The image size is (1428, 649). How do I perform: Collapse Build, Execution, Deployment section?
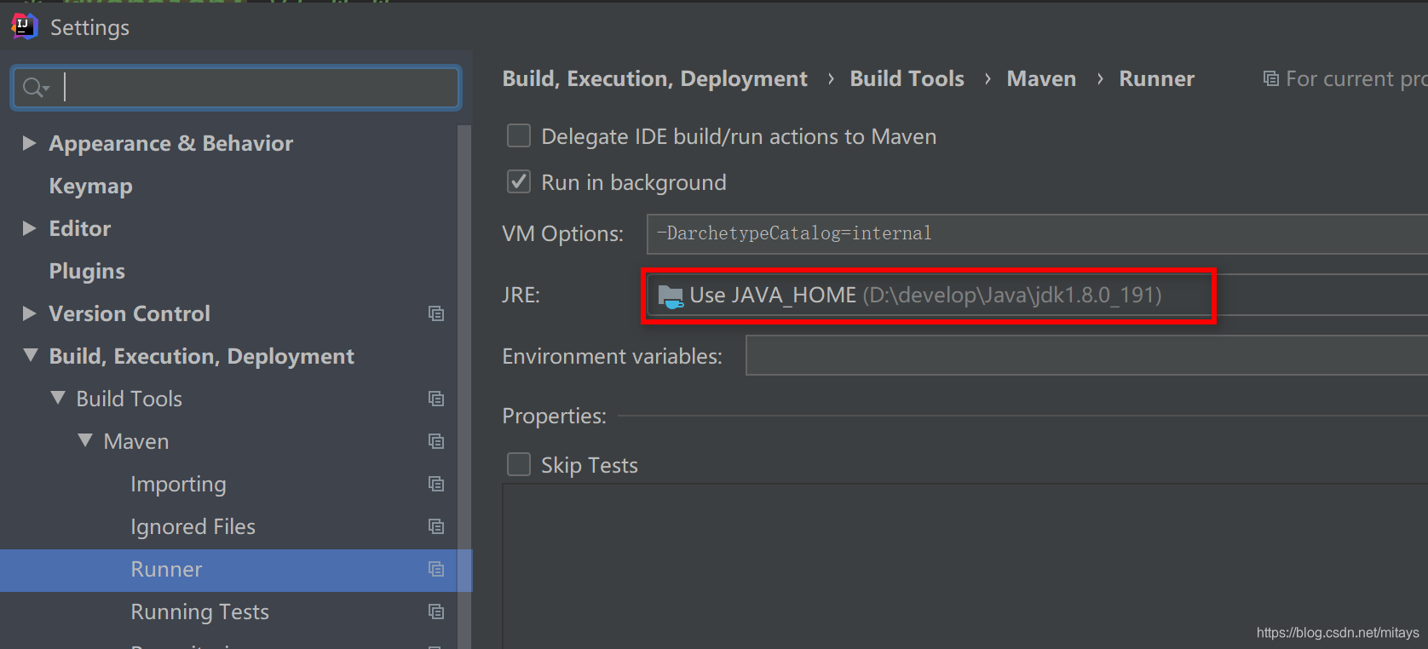(x=30, y=355)
